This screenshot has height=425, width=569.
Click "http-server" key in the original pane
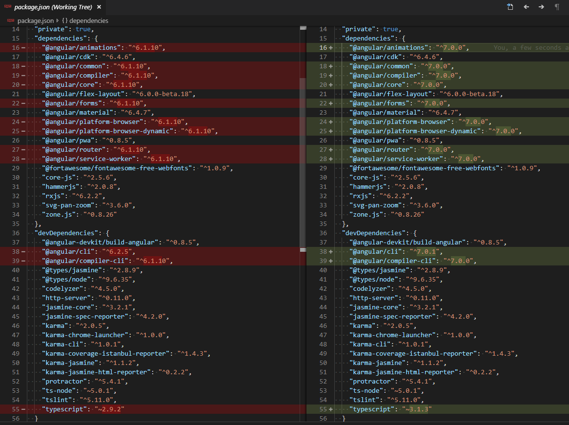pyautogui.click(x=66, y=298)
